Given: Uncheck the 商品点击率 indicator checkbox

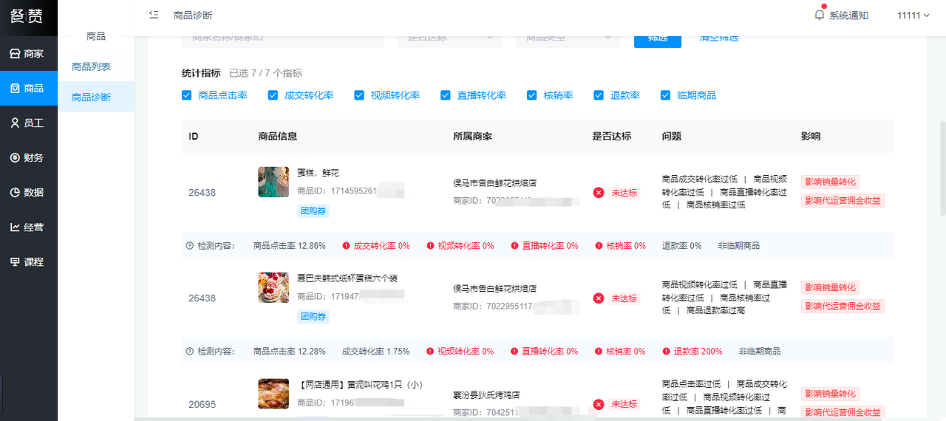Looking at the screenshot, I should [x=187, y=95].
